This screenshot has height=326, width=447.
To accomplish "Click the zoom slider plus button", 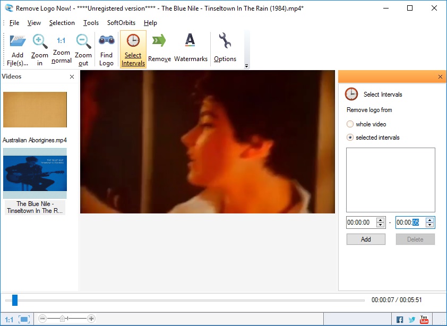I will [91, 318].
